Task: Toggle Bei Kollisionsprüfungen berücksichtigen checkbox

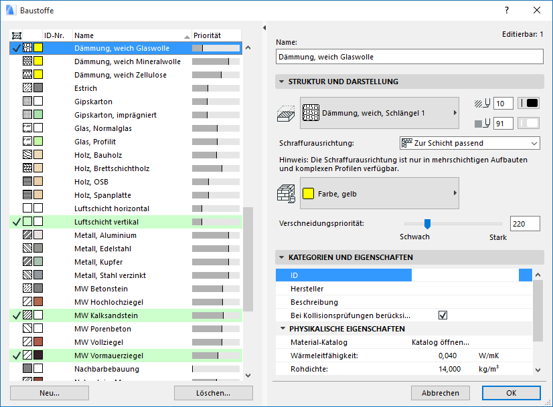Action: [x=443, y=315]
